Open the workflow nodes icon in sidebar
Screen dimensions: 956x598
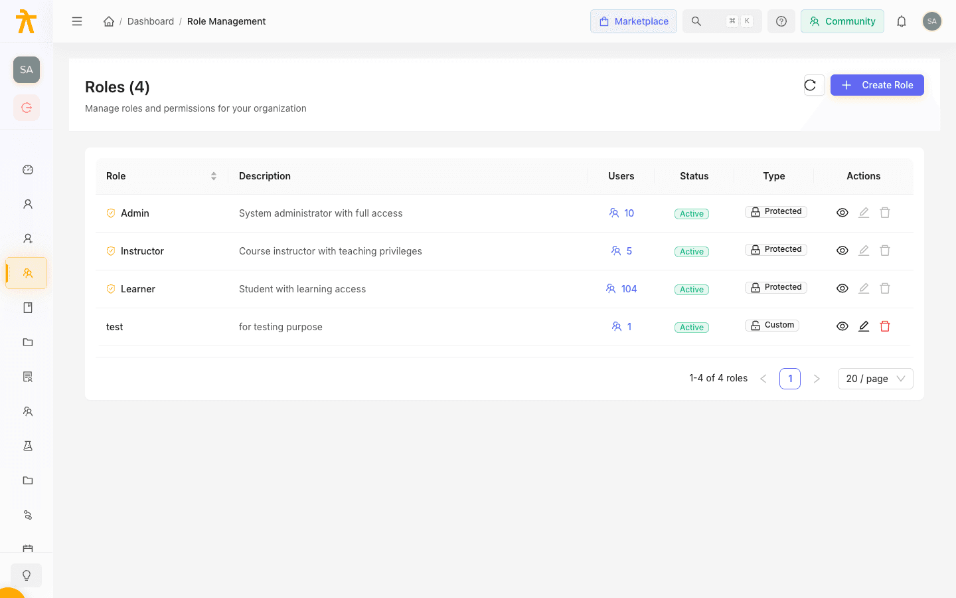coord(28,515)
